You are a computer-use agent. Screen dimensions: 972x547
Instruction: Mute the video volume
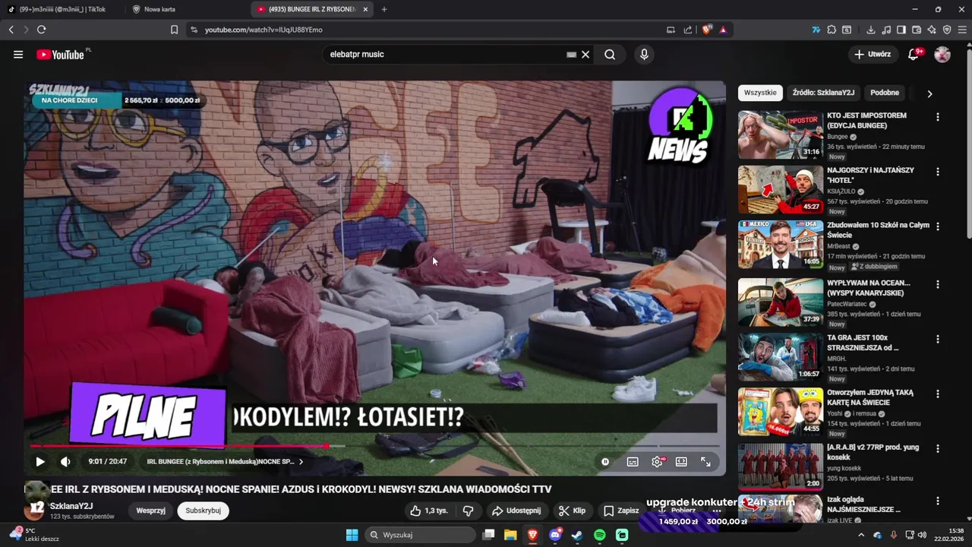65,461
